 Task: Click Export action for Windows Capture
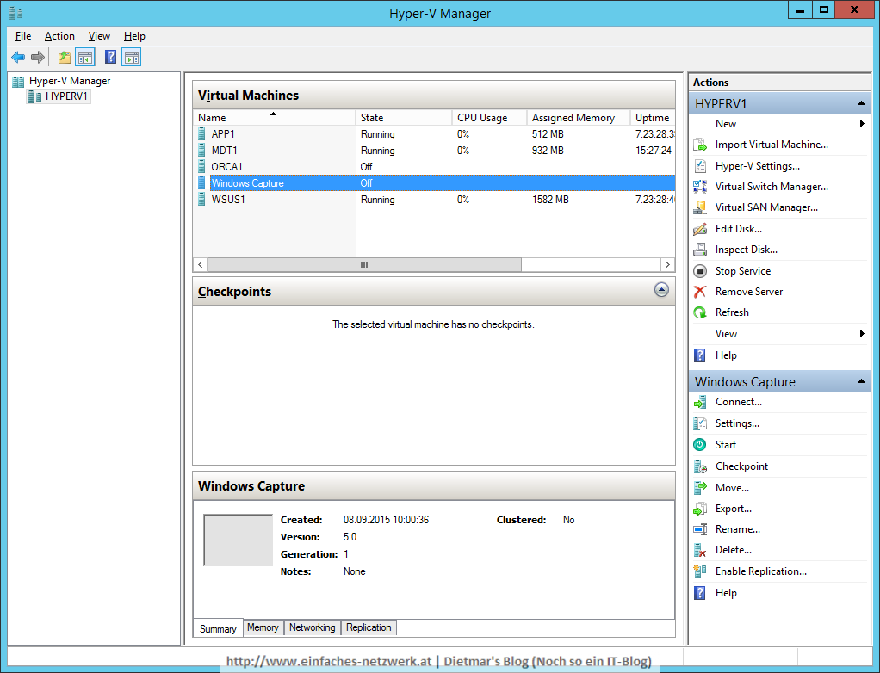click(x=733, y=509)
